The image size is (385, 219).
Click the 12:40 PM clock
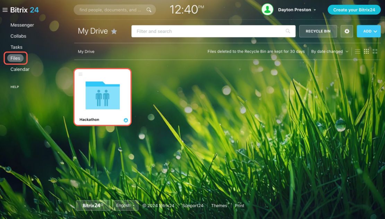(187, 10)
